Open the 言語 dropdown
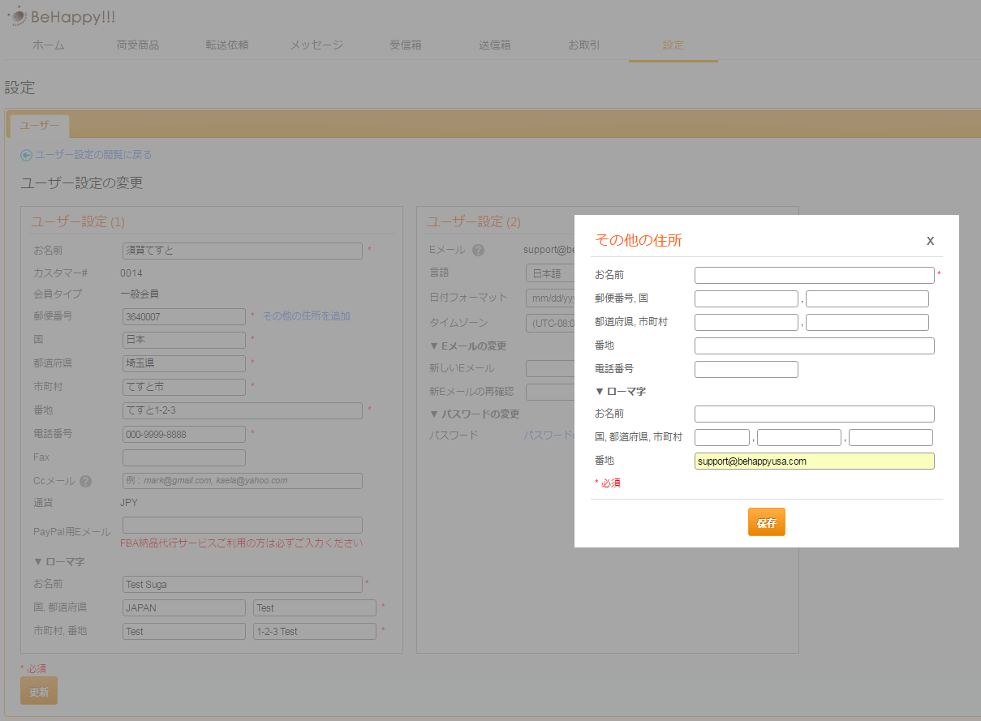The height and width of the screenshot is (721, 981). (550, 273)
